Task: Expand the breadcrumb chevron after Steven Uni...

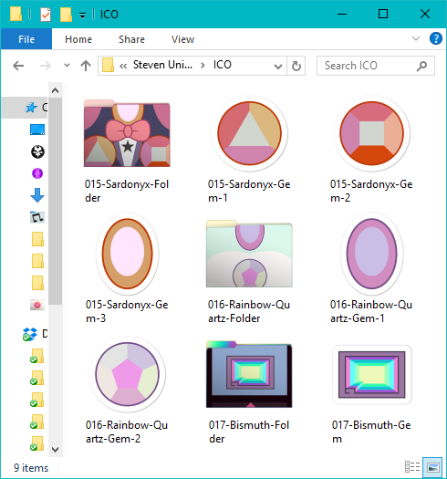Action: coord(203,65)
